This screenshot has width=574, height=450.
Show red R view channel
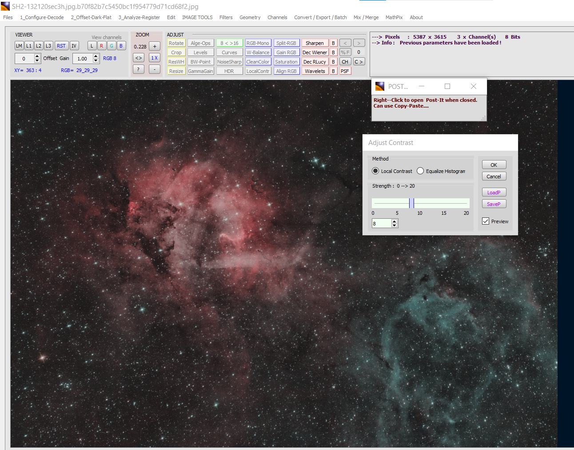point(102,46)
